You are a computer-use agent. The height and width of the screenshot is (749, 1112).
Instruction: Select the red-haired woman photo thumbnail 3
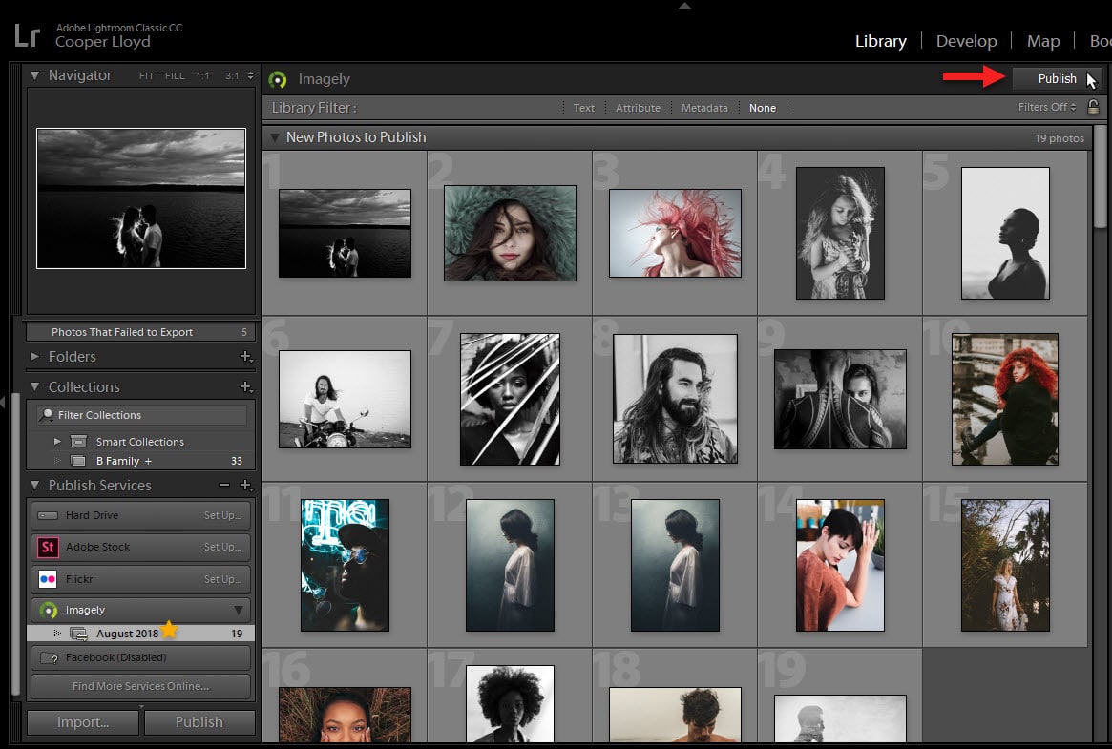coord(675,233)
